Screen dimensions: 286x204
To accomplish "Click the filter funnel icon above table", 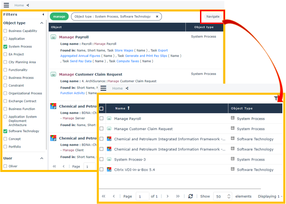I will [x=276, y=98].
